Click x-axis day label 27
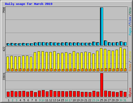The width and height of the screenshot is (133, 103). click(109, 100)
